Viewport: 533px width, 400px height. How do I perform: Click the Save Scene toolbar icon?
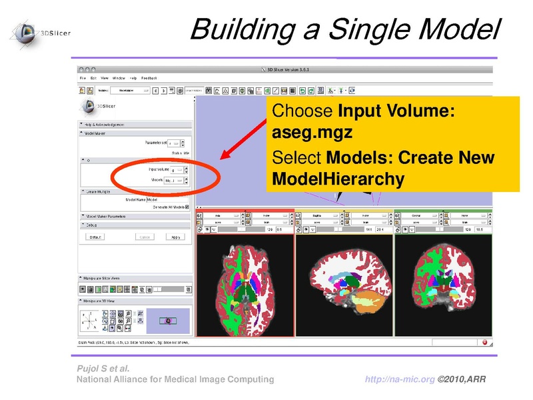click(x=90, y=91)
